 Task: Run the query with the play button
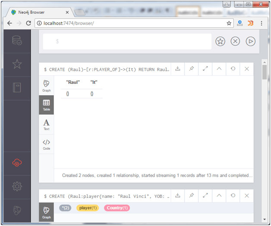point(250,41)
